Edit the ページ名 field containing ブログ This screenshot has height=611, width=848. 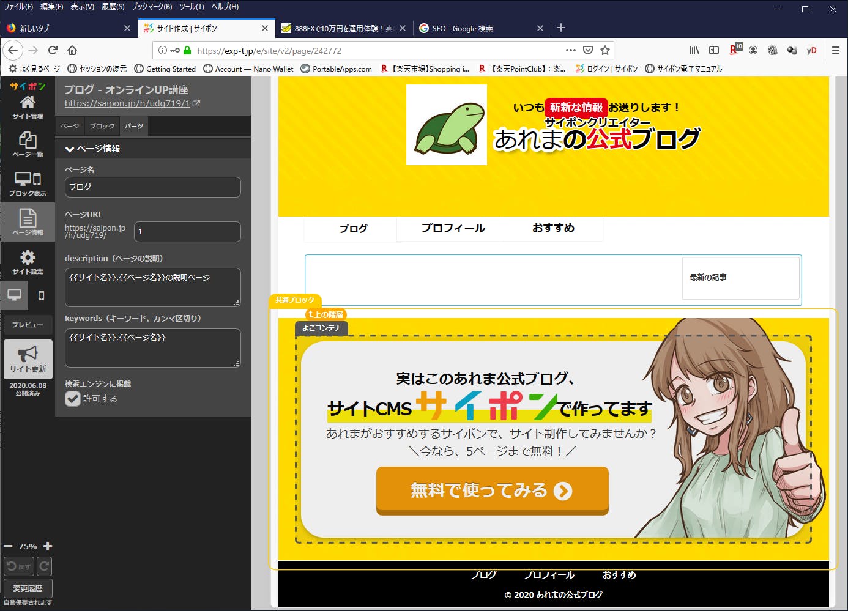[x=152, y=187]
